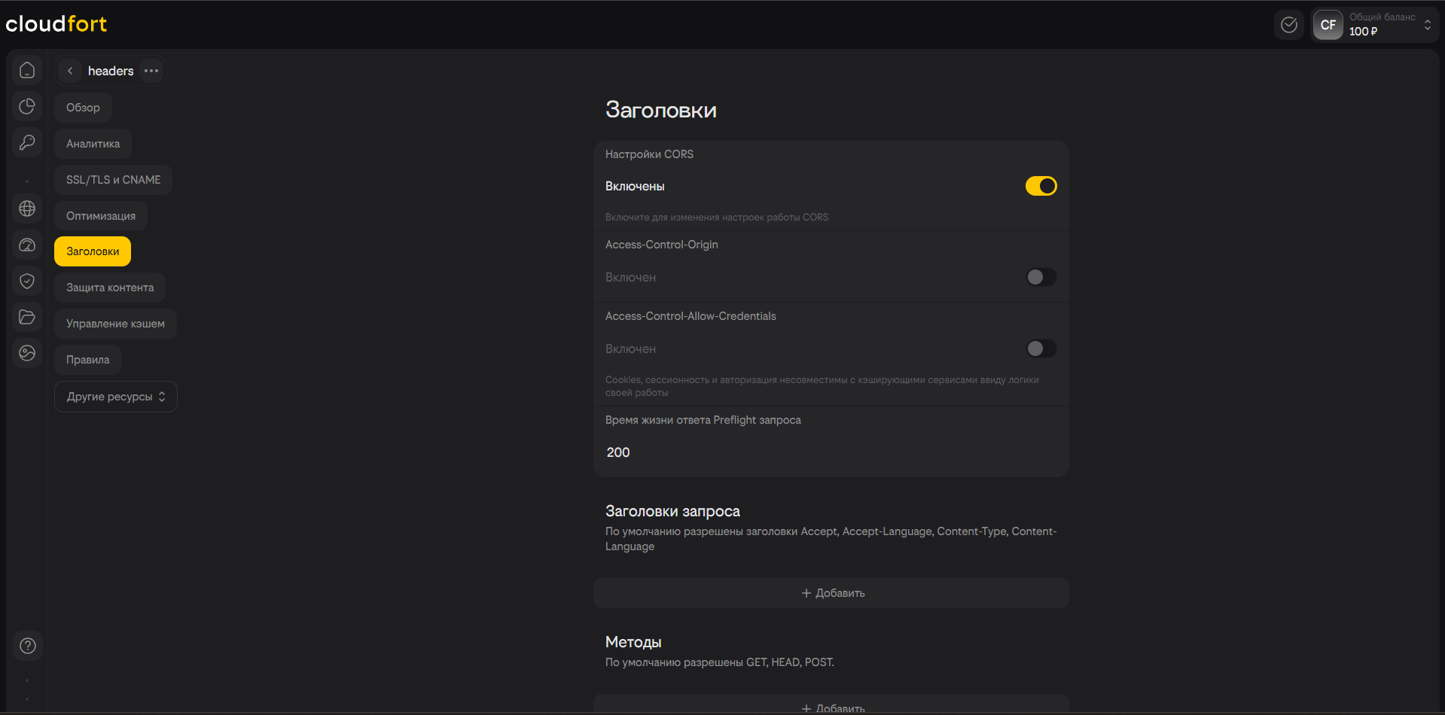
Task: Open the key icon section
Action: 27,142
